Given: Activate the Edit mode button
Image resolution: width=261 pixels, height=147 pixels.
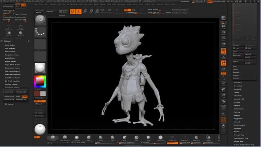Looking at the screenshot, I should coord(73,11).
